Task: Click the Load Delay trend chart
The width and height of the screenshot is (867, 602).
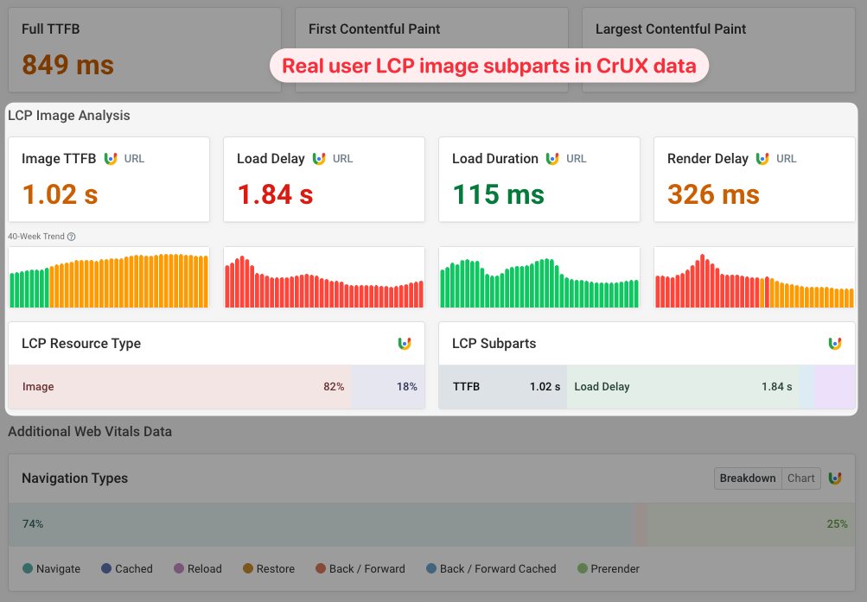Action: 323,278
